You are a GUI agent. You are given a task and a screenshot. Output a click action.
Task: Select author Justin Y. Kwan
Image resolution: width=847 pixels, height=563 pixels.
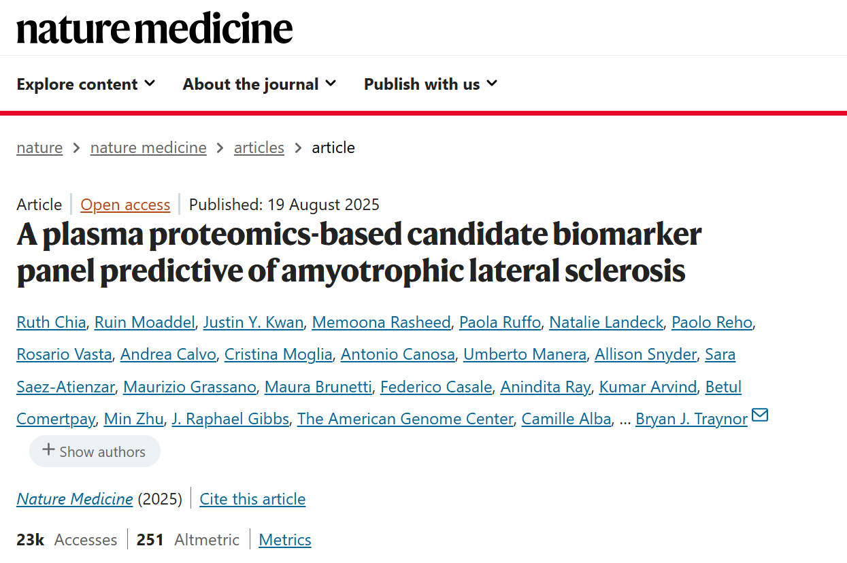coord(253,322)
